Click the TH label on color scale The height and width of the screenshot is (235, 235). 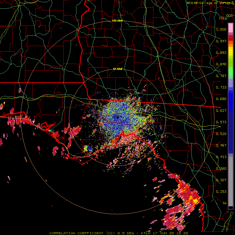pos(224,203)
